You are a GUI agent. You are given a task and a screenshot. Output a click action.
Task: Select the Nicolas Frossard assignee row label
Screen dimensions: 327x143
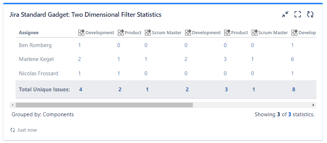(x=38, y=73)
